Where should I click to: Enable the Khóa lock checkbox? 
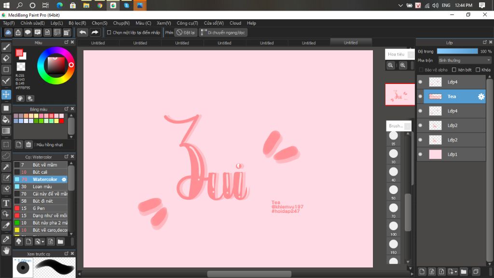tap(478, 69)
